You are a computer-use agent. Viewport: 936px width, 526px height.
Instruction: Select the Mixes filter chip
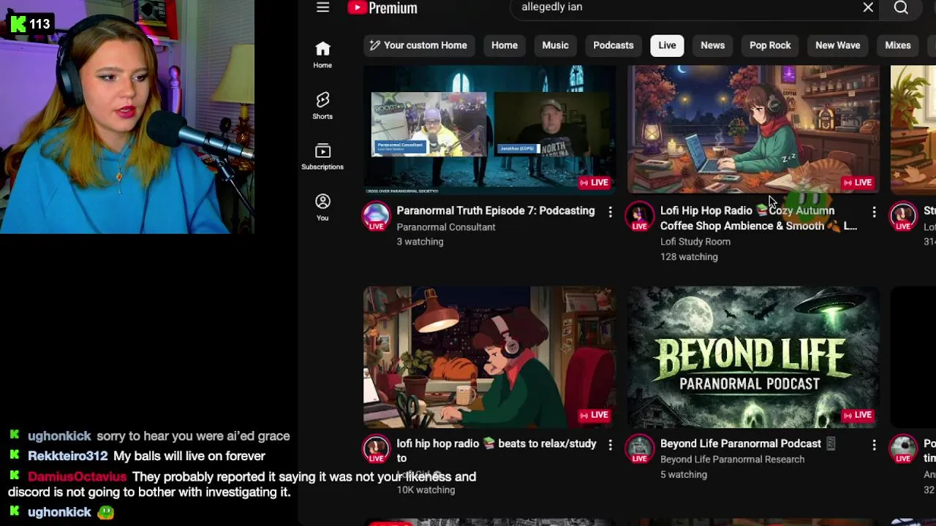pyautogui.click(x=898, y=45)
